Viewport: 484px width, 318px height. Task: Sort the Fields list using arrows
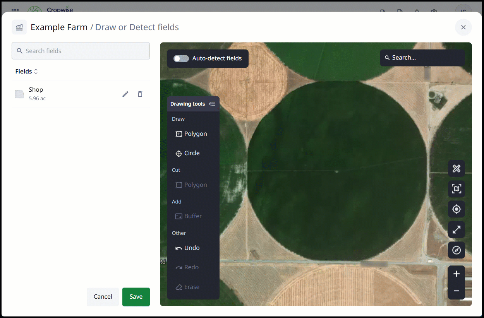coord(36,72)
